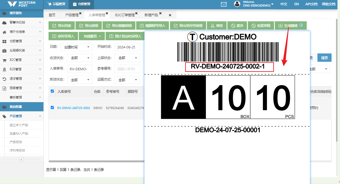Image resolution: width=340 pixels, height=184 pixels.
Task: Click the 面单管理 document icon
Action: tap(4, 88)
